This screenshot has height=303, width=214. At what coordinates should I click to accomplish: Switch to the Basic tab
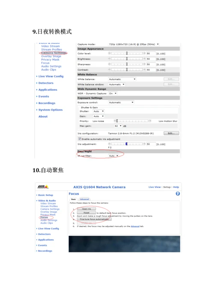point(74,199)
